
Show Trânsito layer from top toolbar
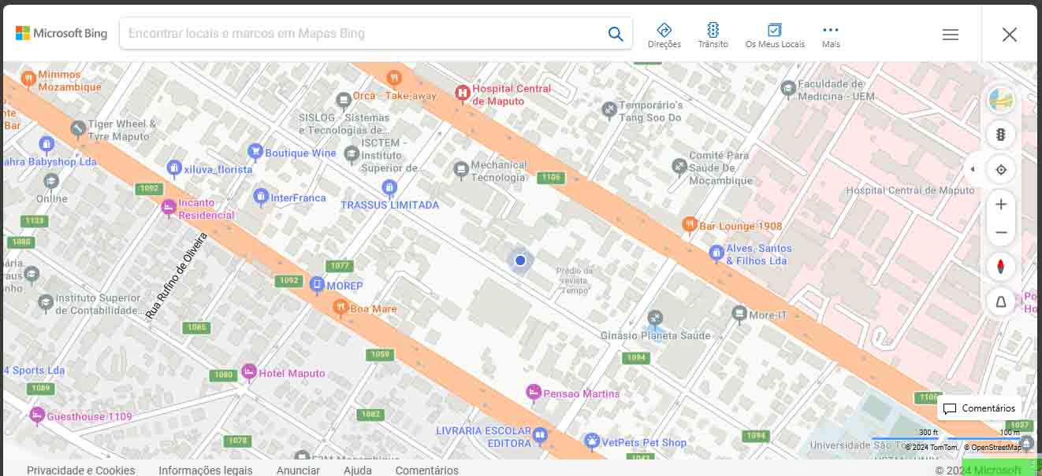click(713, 35)
